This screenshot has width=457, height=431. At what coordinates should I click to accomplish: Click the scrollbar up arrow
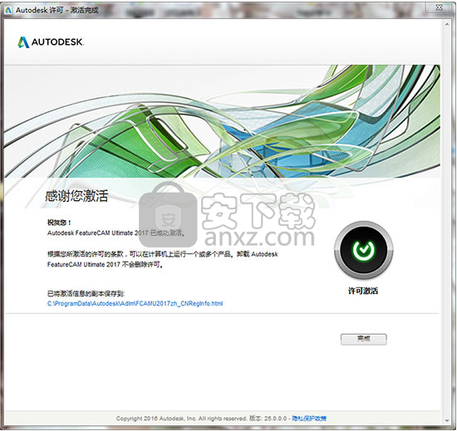[447, 24]
